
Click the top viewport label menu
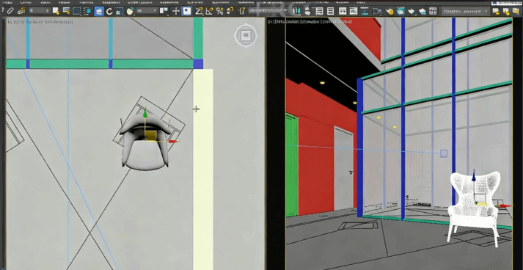point(40,22)
